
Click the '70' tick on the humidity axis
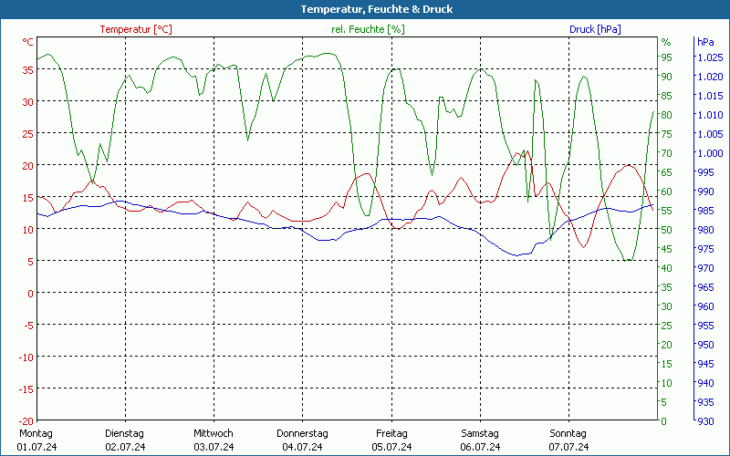tap(667, 153)
